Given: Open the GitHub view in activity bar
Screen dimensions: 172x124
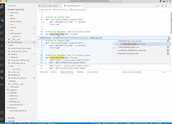Looking at the screenshot, I should click(2, 72).
